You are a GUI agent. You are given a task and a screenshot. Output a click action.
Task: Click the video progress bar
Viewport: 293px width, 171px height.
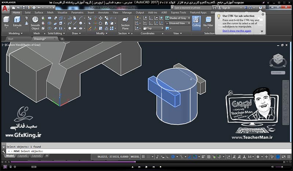[x=147, y=162]
